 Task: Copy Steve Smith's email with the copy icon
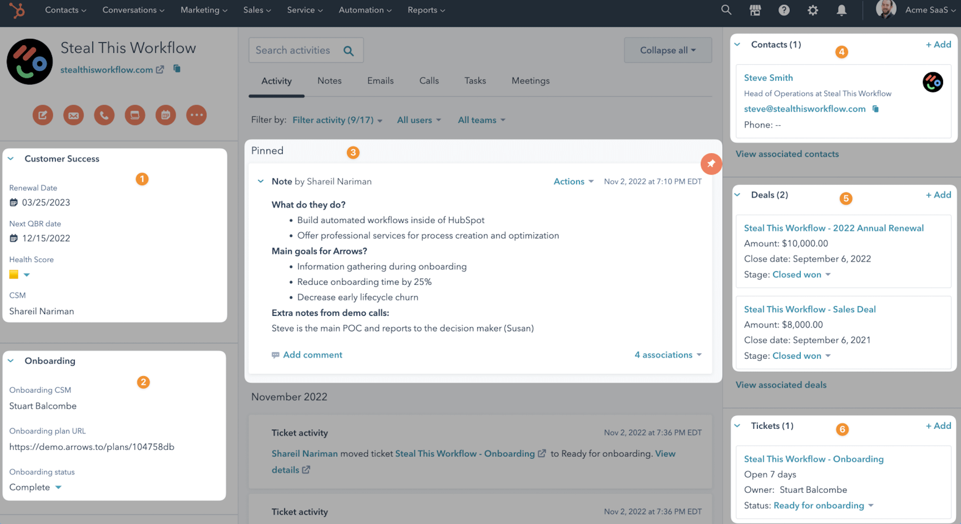[876, 109]
